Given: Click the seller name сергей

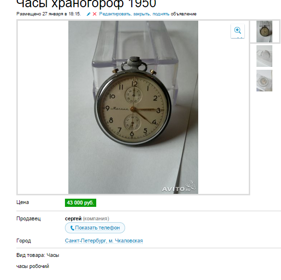Looking at the screenshot, I should [x=73, y=218].
